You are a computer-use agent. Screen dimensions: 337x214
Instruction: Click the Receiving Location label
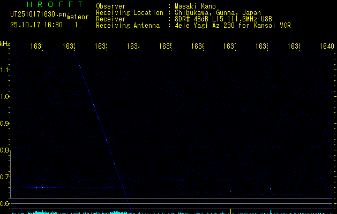(x=130, y=13)
